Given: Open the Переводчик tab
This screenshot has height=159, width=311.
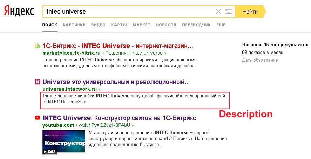Looking at the screenshot, I should tap(196, 25).
